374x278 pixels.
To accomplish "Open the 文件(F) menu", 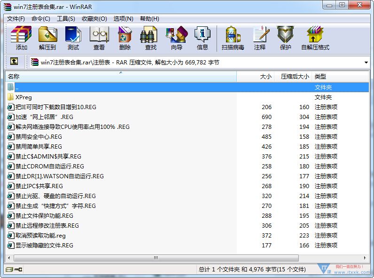I will (x=16, y=19).
